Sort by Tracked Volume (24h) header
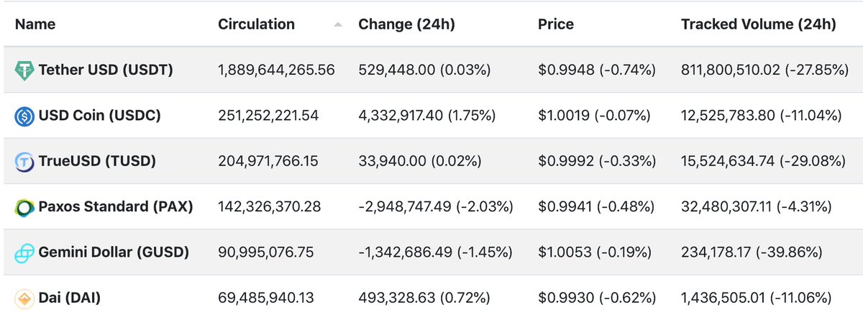Image resolution: width=863 pixels, height=320 pixels. click(x=759, y=24)
